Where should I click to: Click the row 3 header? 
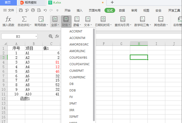point(4,57)
